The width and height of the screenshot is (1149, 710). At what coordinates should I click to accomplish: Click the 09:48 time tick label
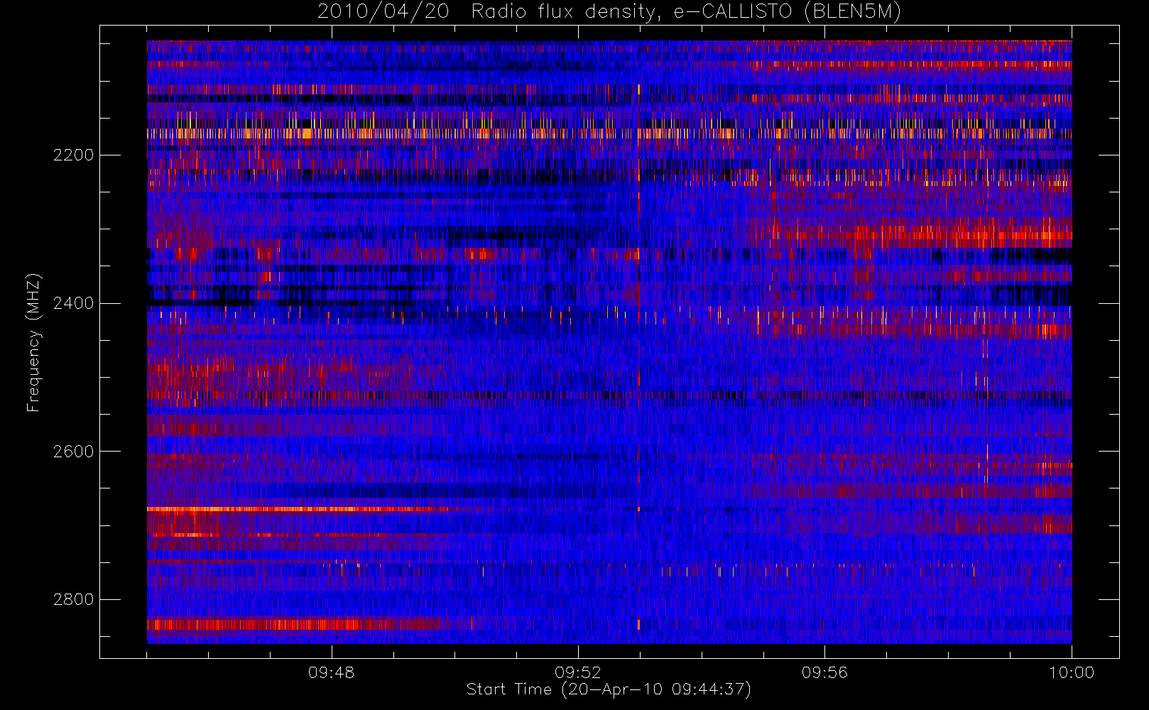[332, 672]
